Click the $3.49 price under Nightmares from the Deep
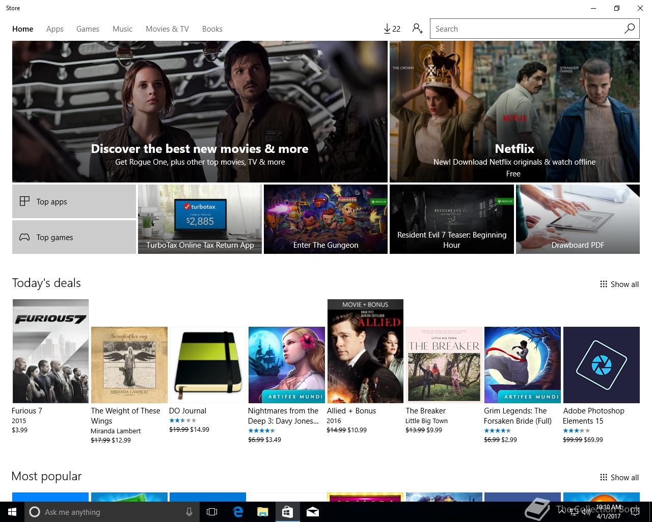Image resolution: width=652 pixels, height=522 pixels. pos(273,439)
